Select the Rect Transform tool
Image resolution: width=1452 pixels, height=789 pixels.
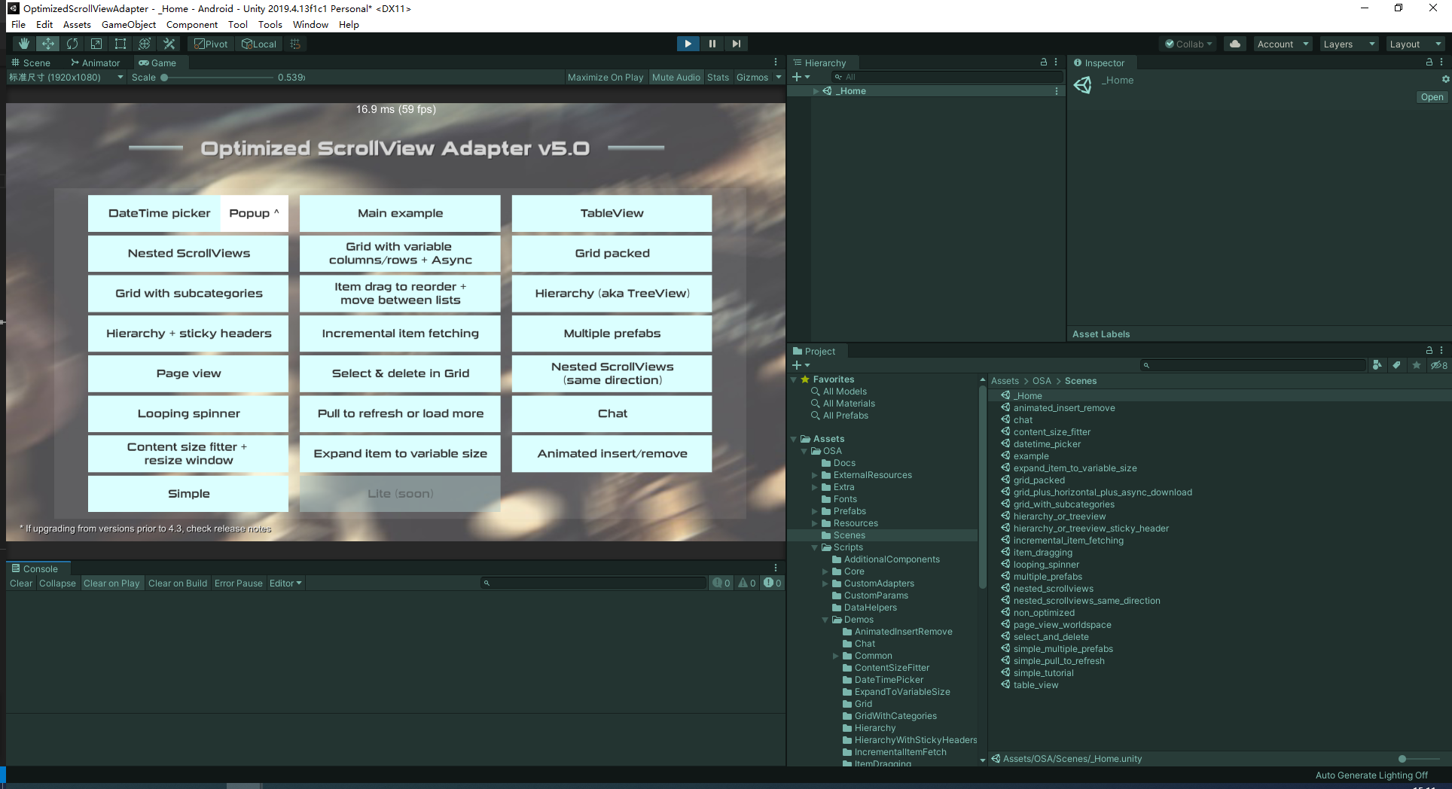tap(120, 44)
